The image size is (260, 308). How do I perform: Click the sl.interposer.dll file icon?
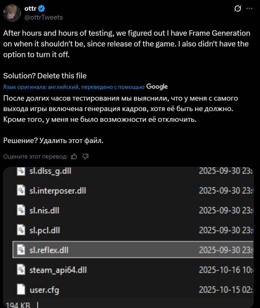tap(21, 191)
